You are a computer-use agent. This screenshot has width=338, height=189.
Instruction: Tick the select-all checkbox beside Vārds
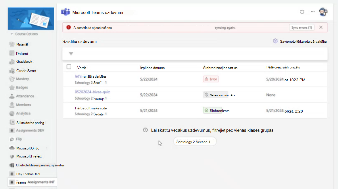69,67
